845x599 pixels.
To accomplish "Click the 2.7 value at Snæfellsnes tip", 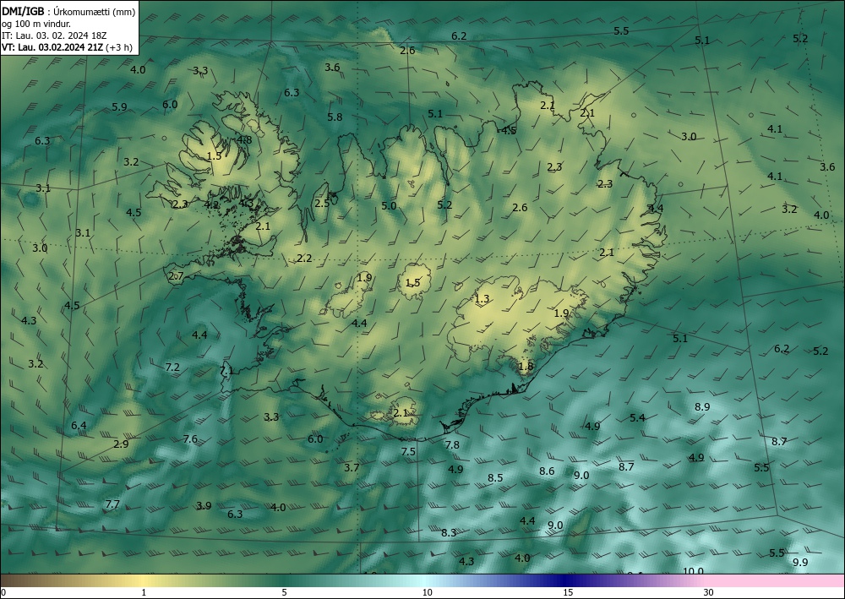I will coord(177,276).
